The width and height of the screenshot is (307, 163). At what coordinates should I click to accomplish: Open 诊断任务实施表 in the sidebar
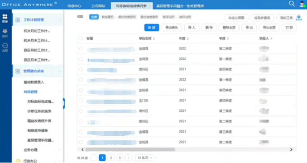[x=39, y=111]
